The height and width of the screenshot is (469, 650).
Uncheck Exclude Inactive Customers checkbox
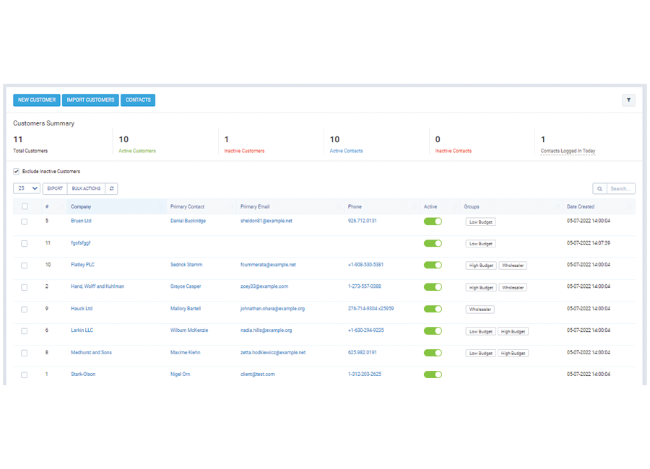pyautogui.click(x=17, y=172)
